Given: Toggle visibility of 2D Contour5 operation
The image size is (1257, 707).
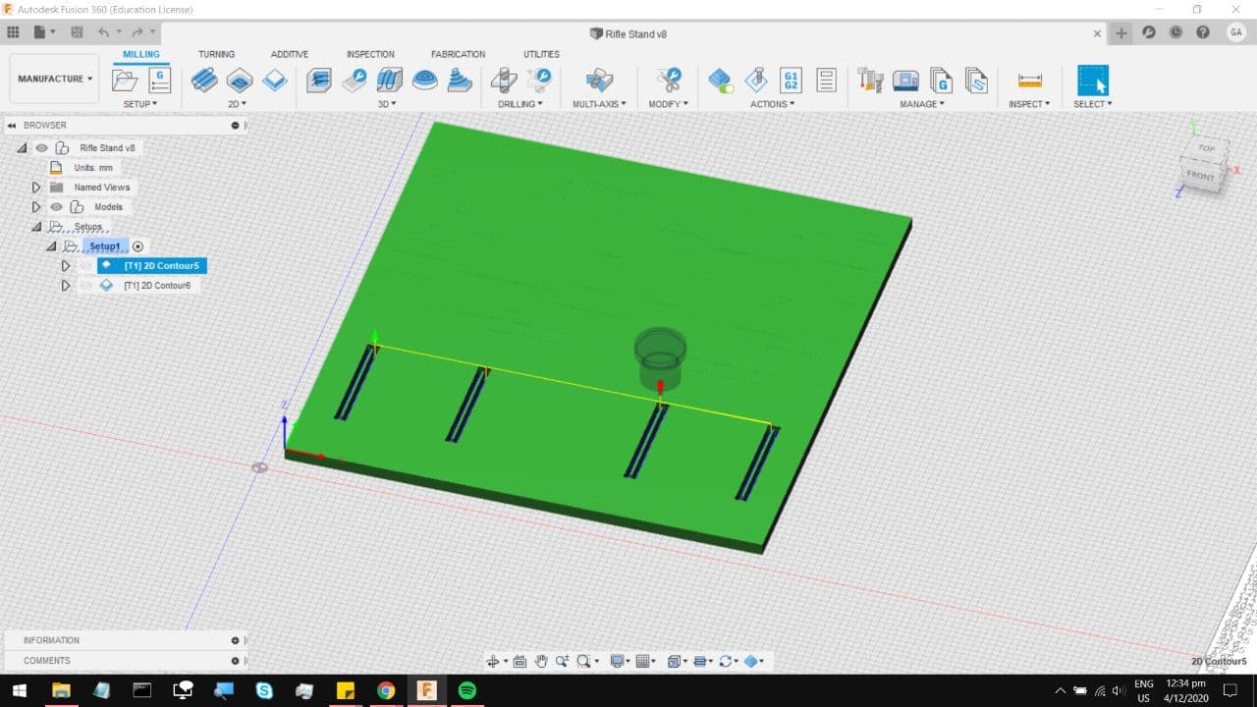Looking at the screenshot, I should tap(85, 265).
